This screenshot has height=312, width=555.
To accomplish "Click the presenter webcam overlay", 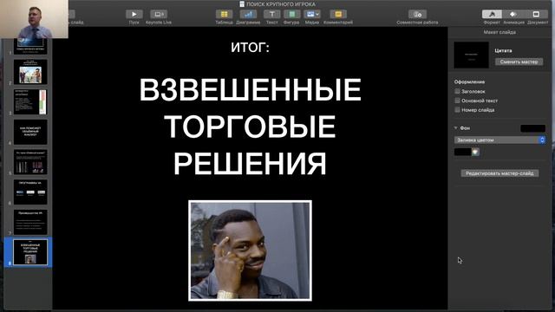I will pos(34,19).
